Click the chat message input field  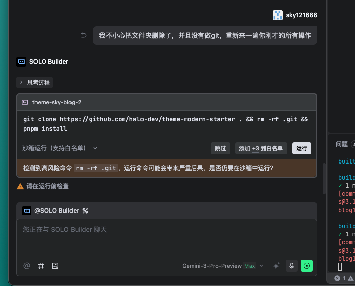166,238
